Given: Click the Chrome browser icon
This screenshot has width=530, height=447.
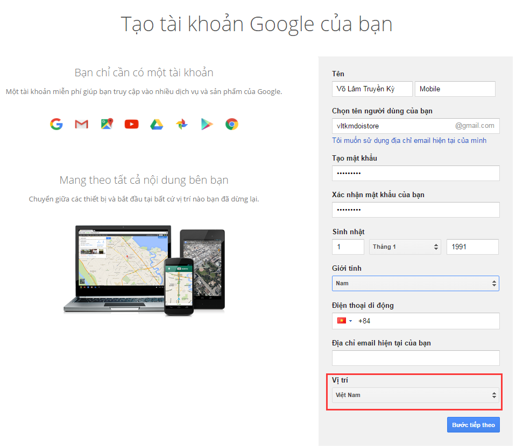Looking at the screenshot, I should point(232,124).
